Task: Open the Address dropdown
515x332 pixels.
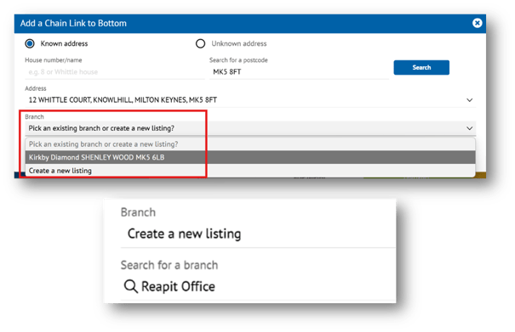Action: (x=250, y=100)
